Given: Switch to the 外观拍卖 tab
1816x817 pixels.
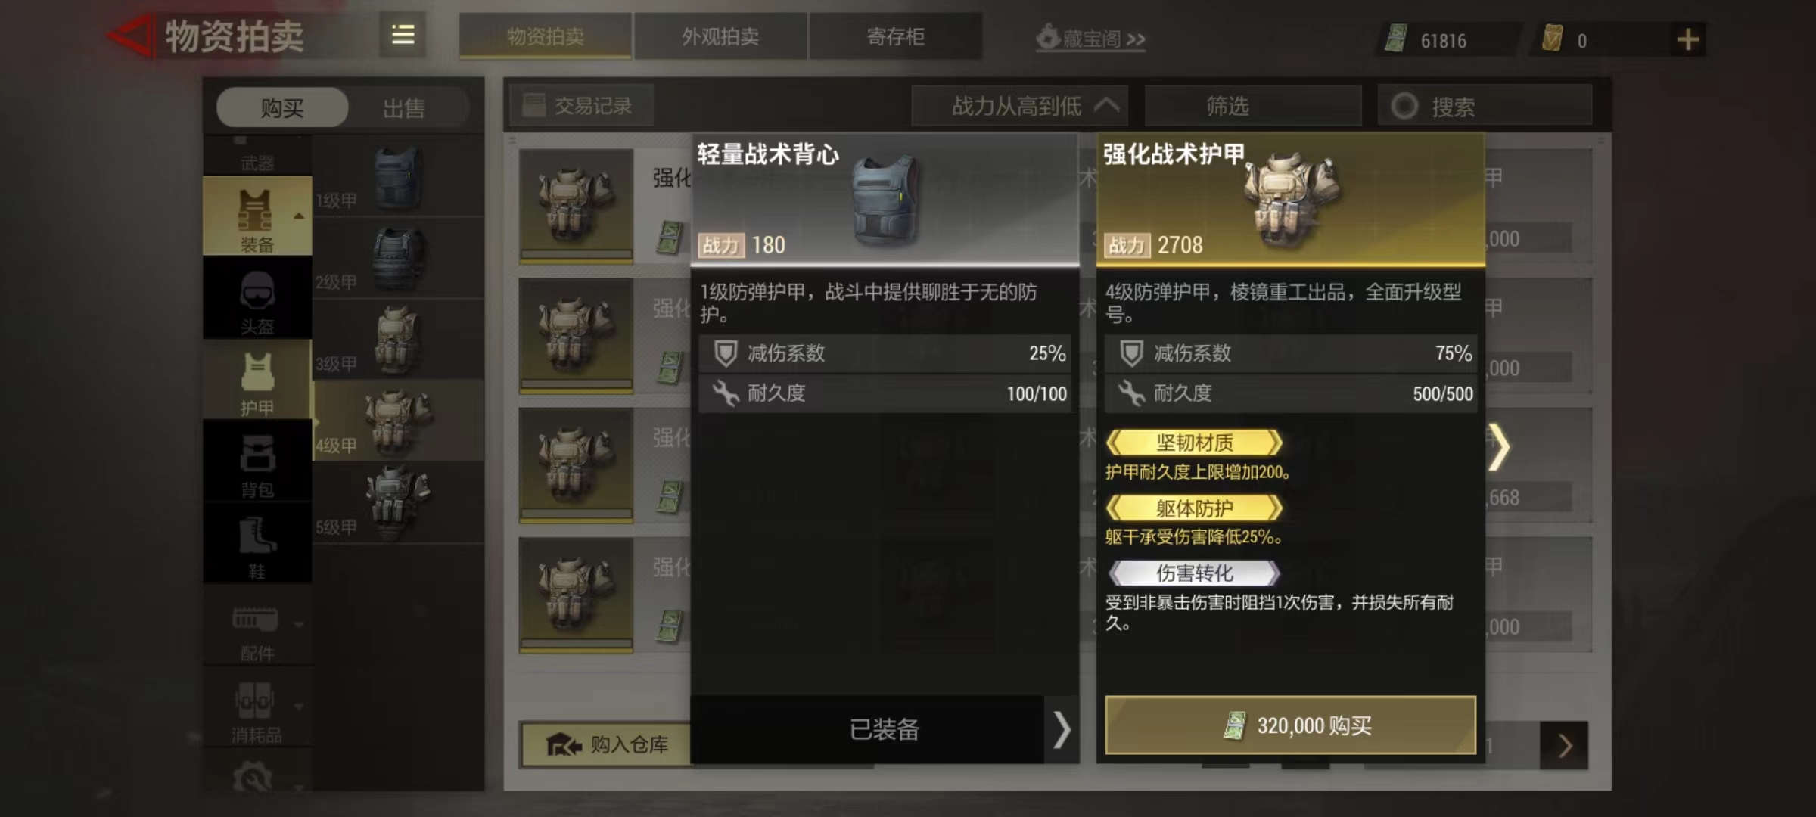Looking at the screenshot, I should pyautogui.click(x=720, y=36).
